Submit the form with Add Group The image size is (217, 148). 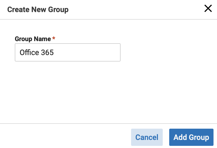(191, 137)
